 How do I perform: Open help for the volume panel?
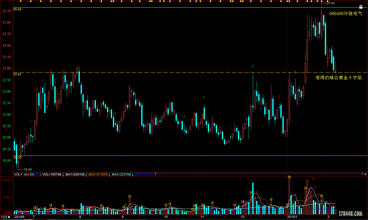362,174
